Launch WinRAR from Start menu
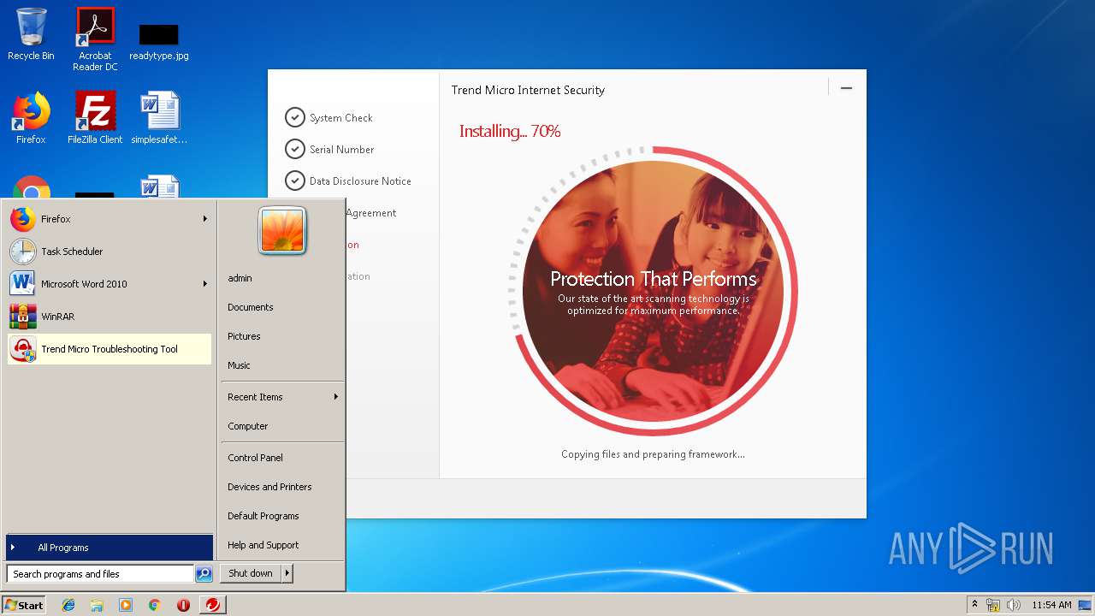 pos(109,317)
